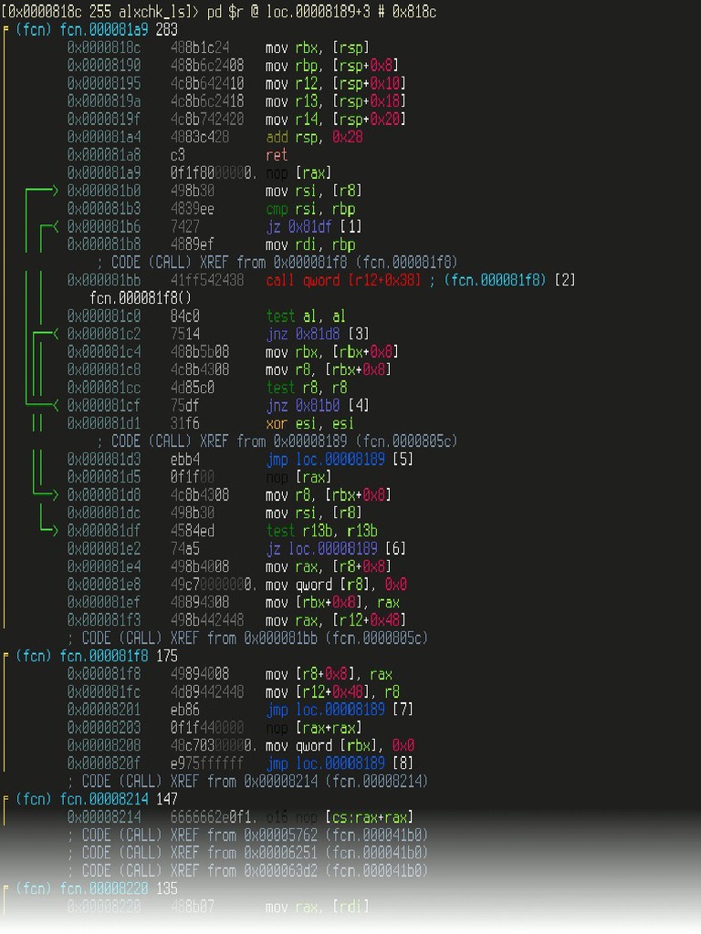
Task: Click the radare2 command prompt line
Action: click(x=219, y=11)
